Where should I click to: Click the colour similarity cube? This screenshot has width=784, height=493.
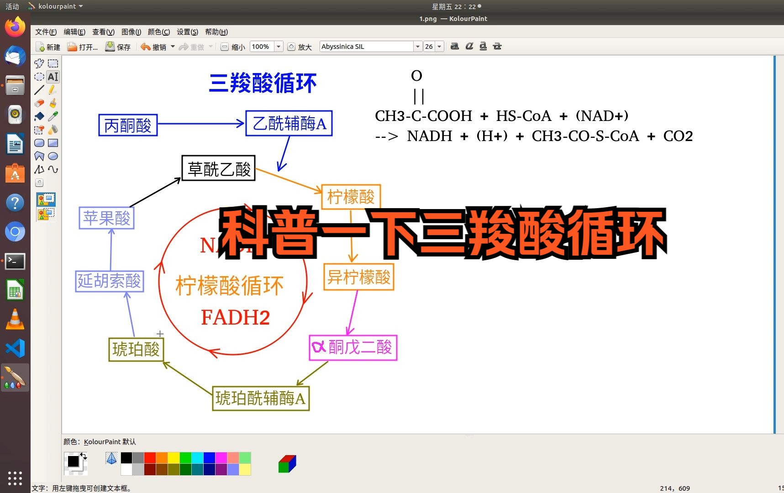click(287, 464)
